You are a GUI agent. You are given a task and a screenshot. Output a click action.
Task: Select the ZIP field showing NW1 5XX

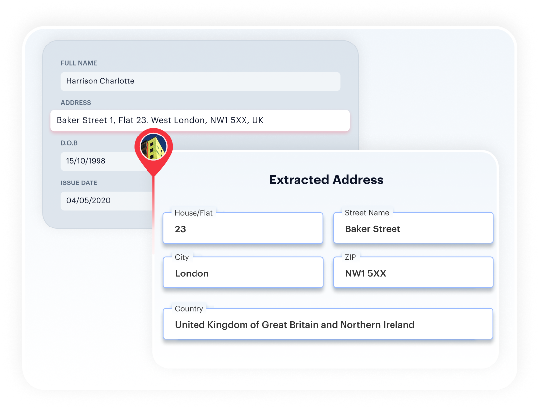click(x=413, y=273)
